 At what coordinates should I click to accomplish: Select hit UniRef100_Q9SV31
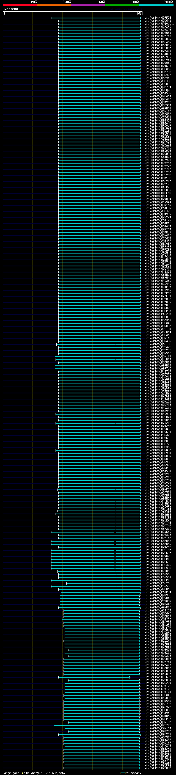[158, 453]
